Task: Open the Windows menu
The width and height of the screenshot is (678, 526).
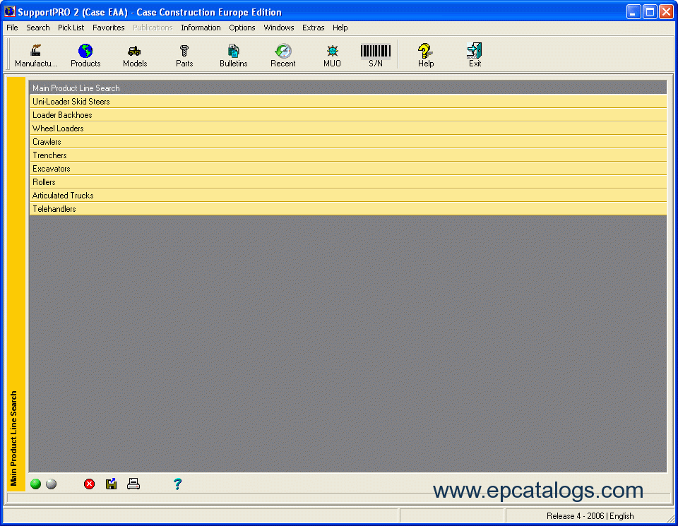Action: tap(279, 28)
